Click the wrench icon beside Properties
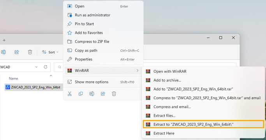This screenshot has width=266, height=140. [x=70, y=59]
